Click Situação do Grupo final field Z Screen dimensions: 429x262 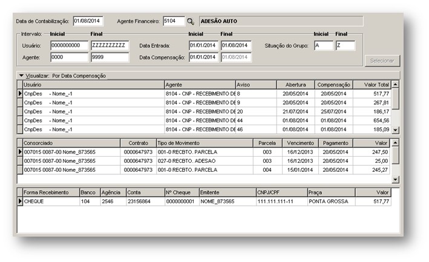click(x=345, y=45)
